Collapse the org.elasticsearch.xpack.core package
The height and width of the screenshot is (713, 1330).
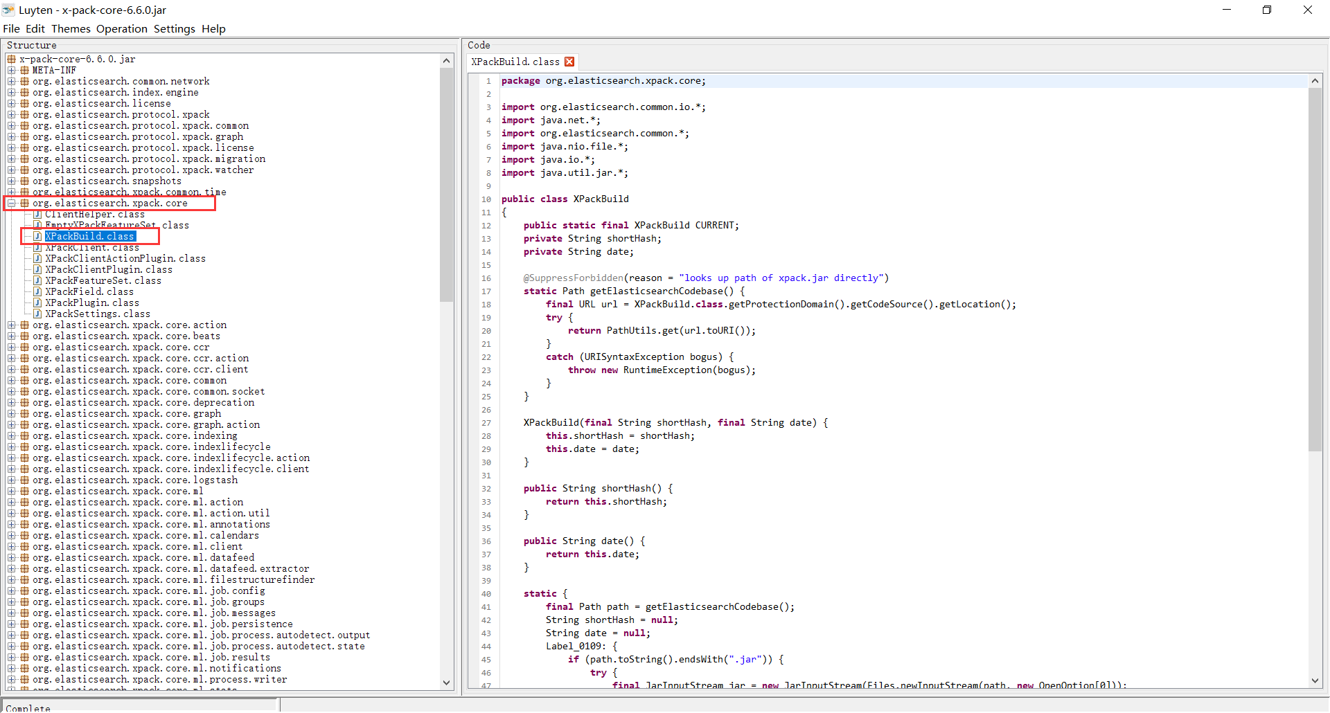[12, 203]
